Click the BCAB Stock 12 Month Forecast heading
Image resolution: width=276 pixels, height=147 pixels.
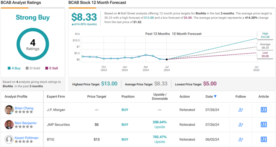[97, 3]
